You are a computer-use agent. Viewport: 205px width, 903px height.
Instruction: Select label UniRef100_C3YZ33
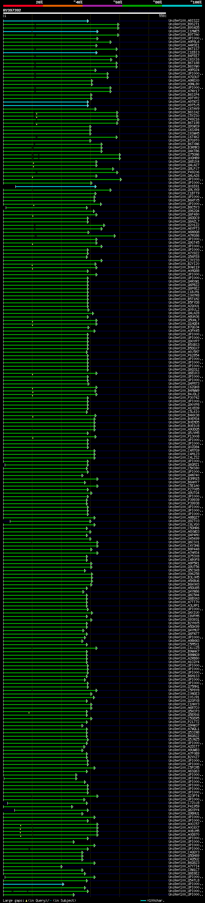[184, 260]
